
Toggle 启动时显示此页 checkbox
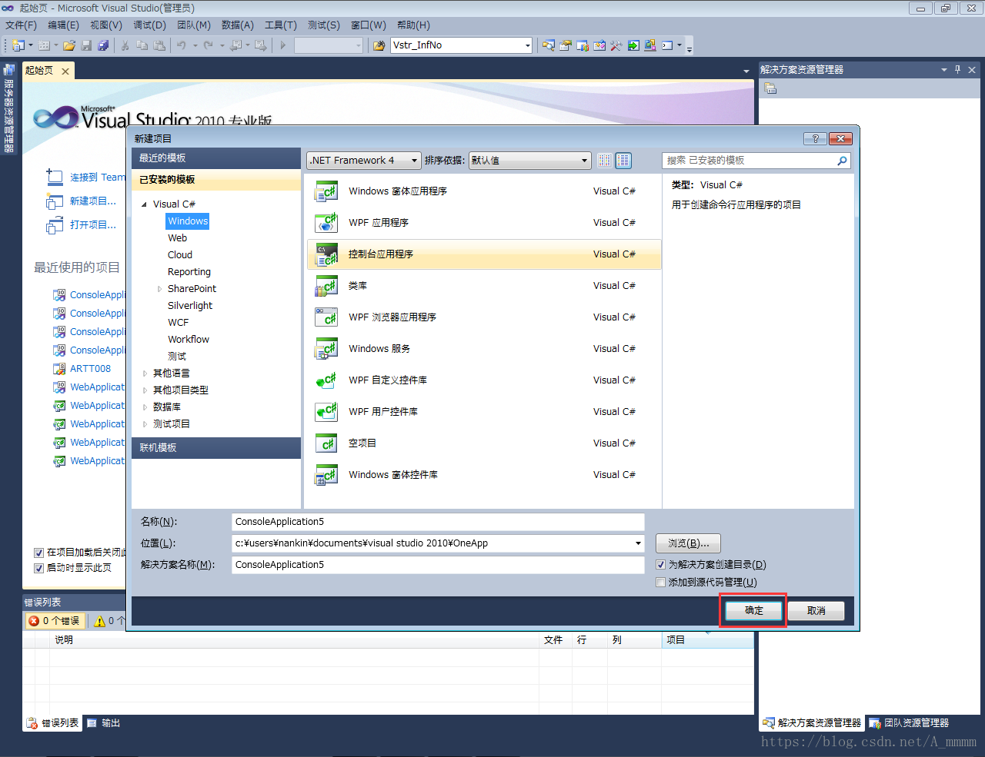(x=38, y=568)
